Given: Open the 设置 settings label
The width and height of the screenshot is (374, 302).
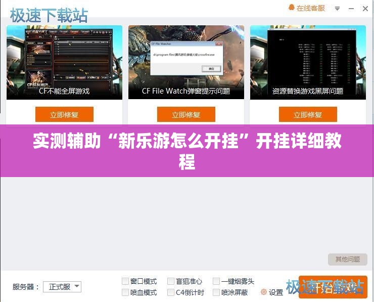Looking at the screenshot, I should [276, 292].
